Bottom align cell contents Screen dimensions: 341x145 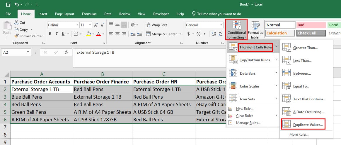click(x=124, y=25)
